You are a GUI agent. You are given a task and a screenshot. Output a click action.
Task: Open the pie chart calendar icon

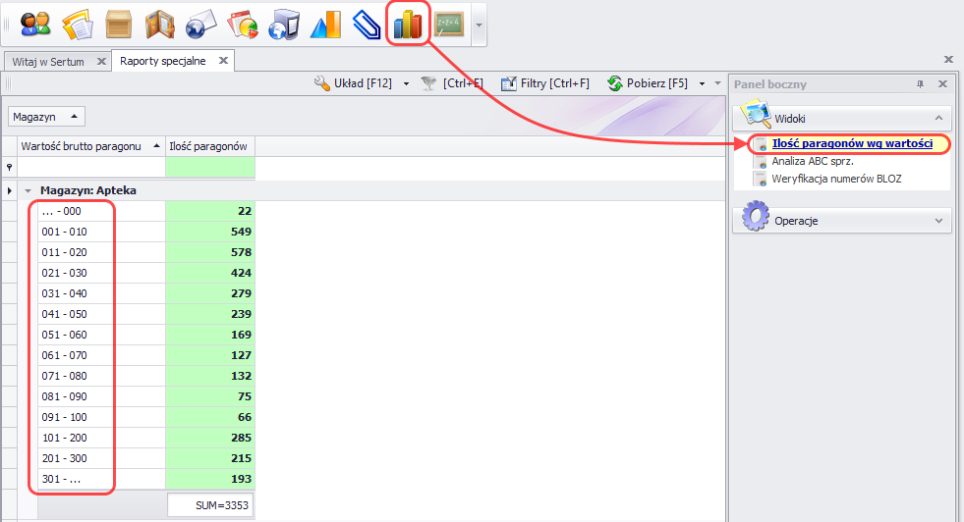242,23
